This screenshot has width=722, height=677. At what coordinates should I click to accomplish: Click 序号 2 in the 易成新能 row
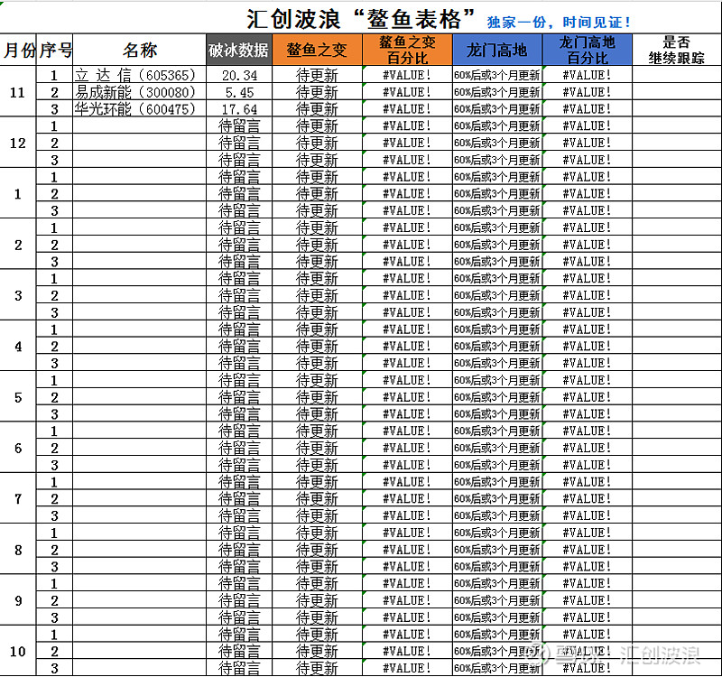(x=54, y=92)
